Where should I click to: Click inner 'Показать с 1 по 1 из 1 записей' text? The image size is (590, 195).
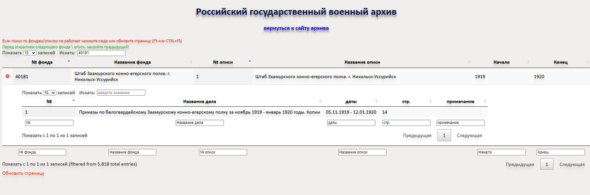point(55,136)
